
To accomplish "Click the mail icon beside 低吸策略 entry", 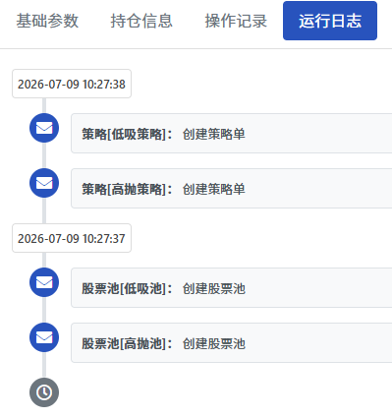I will point(44,128).
